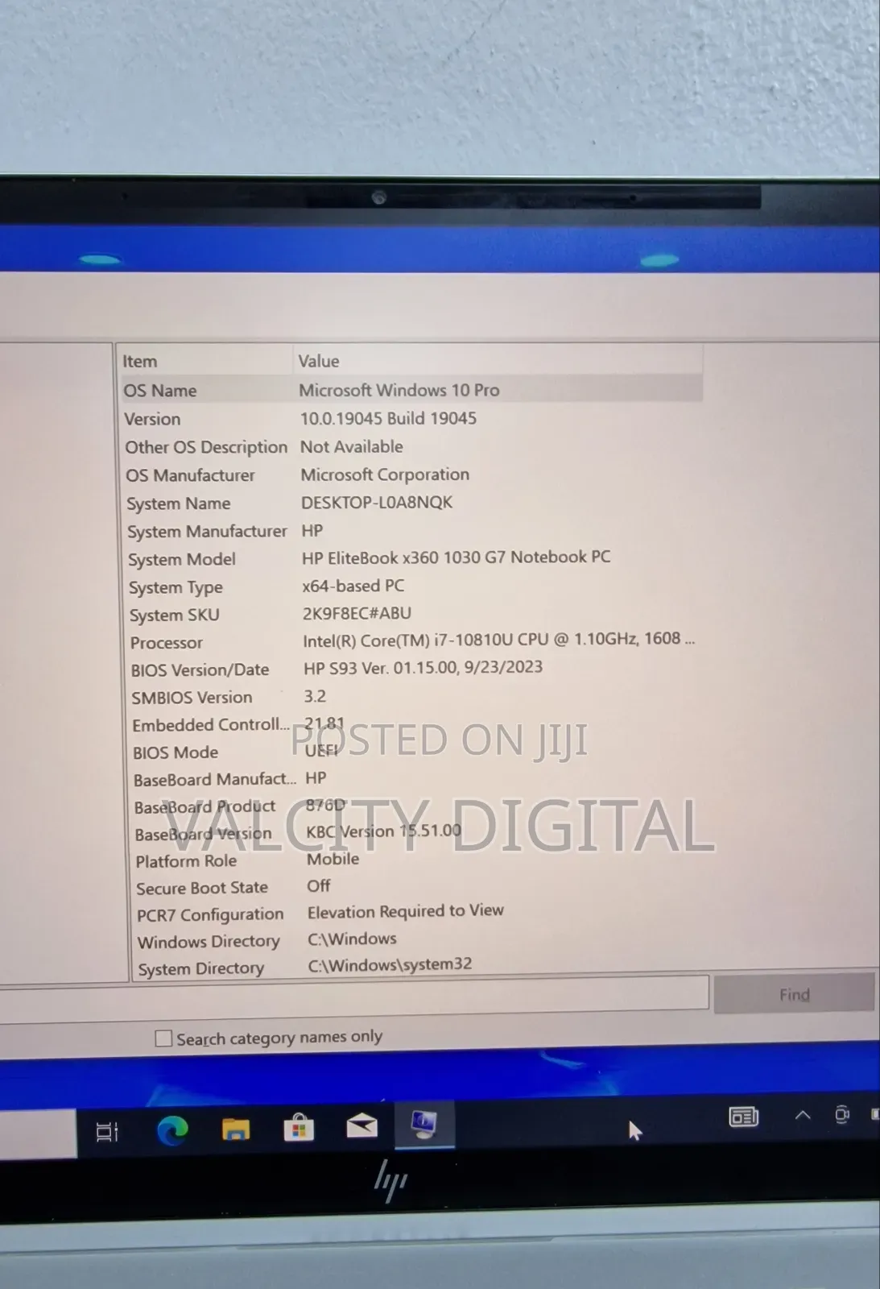Click value Microsoft Windows 10 Pro
Viewport: 880px width, 1289px height.
[x=399, y=391]
